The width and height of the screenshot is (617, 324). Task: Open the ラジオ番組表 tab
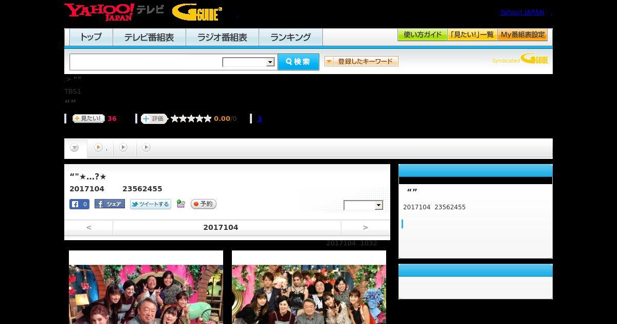pos(222,37)
